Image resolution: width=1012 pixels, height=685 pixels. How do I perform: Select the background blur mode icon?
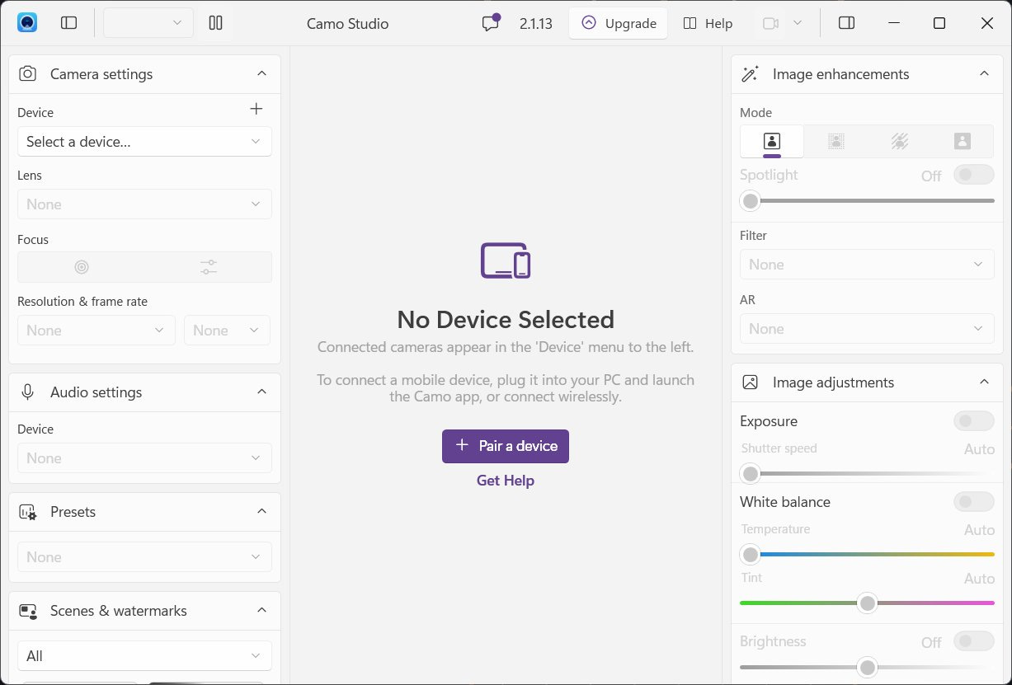tap(835, 141)
